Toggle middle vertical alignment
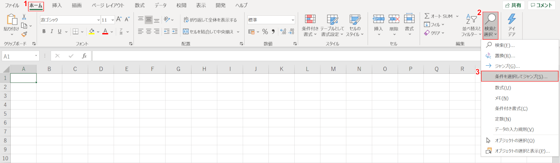 (x=148, y=20)
